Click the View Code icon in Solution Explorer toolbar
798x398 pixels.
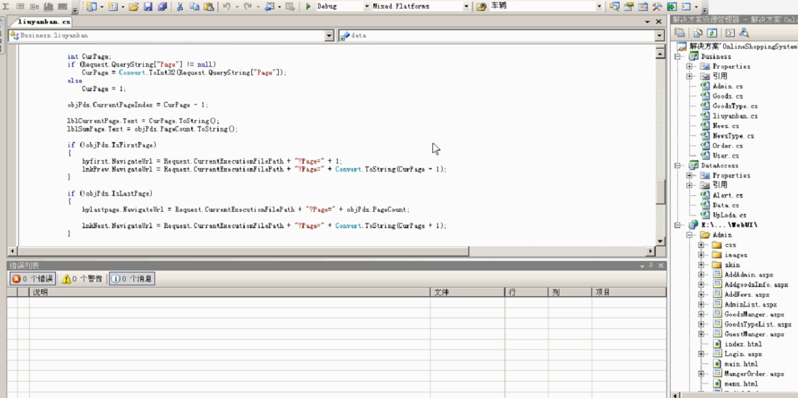click(730, 33)
